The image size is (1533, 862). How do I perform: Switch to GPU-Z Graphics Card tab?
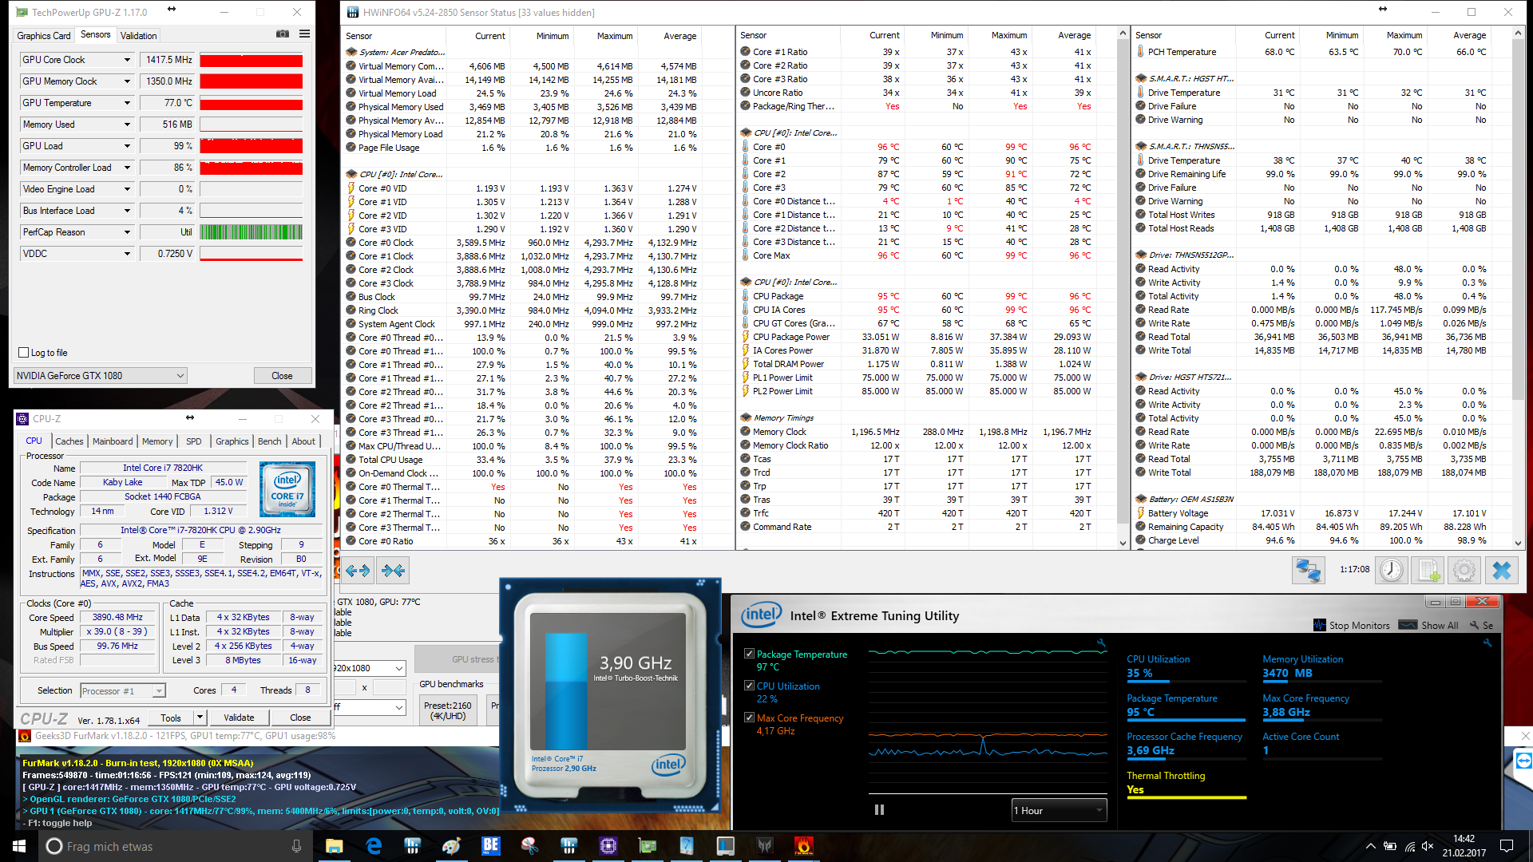click(x=44, y=36)
